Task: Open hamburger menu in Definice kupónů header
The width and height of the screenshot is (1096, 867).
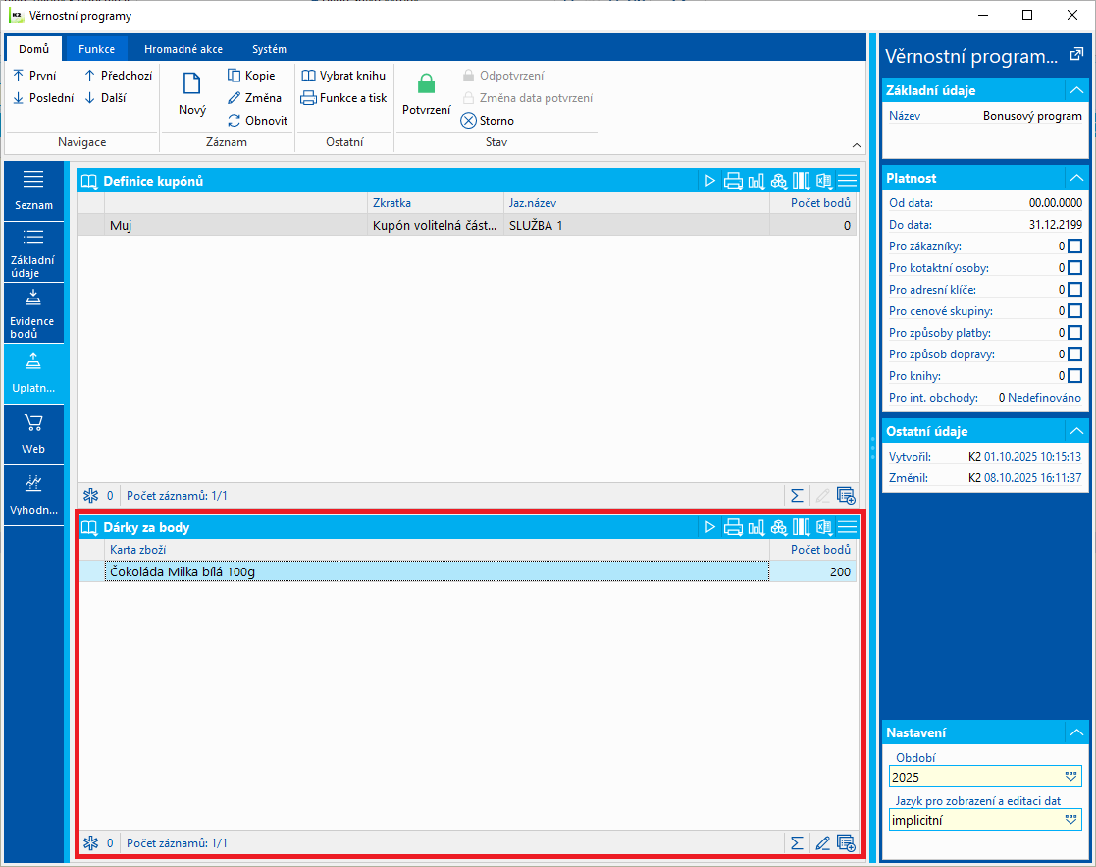Action: click(847, 181)
